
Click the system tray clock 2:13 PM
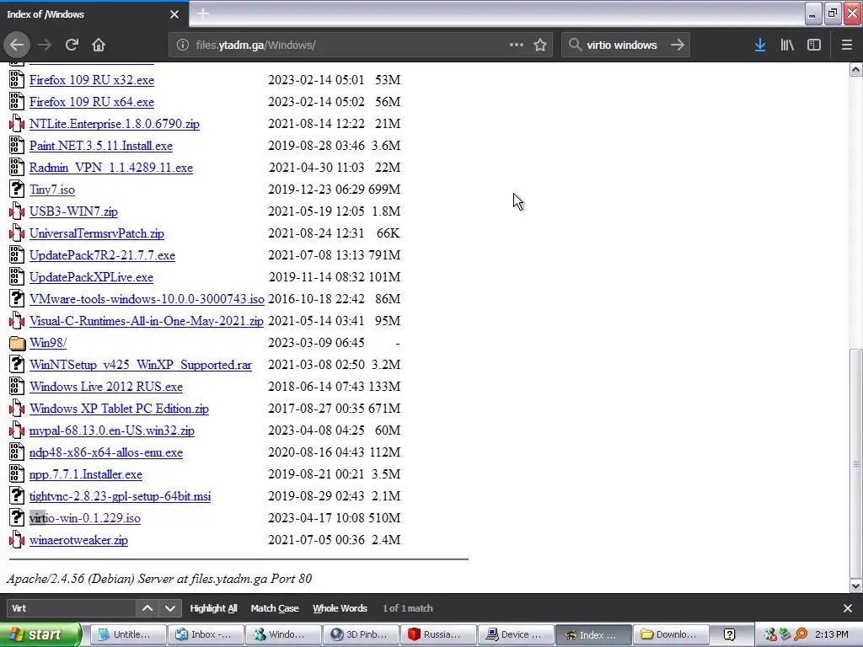pyautogui.click(x=832, y=635)
